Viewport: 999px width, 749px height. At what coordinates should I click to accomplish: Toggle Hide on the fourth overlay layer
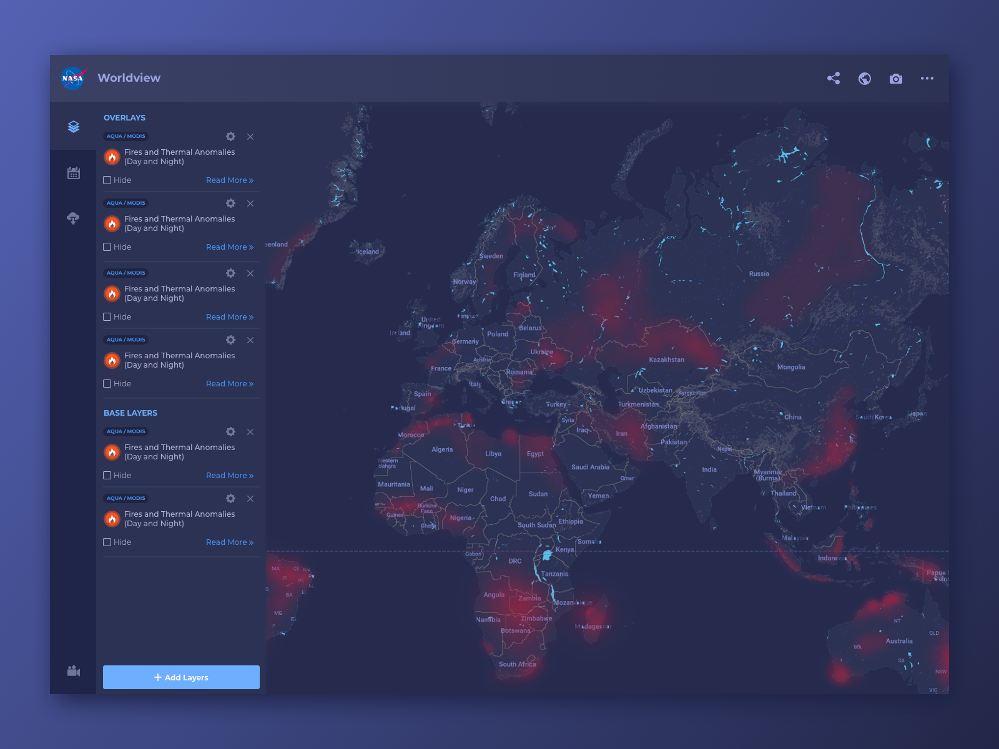tap(107, 383)
